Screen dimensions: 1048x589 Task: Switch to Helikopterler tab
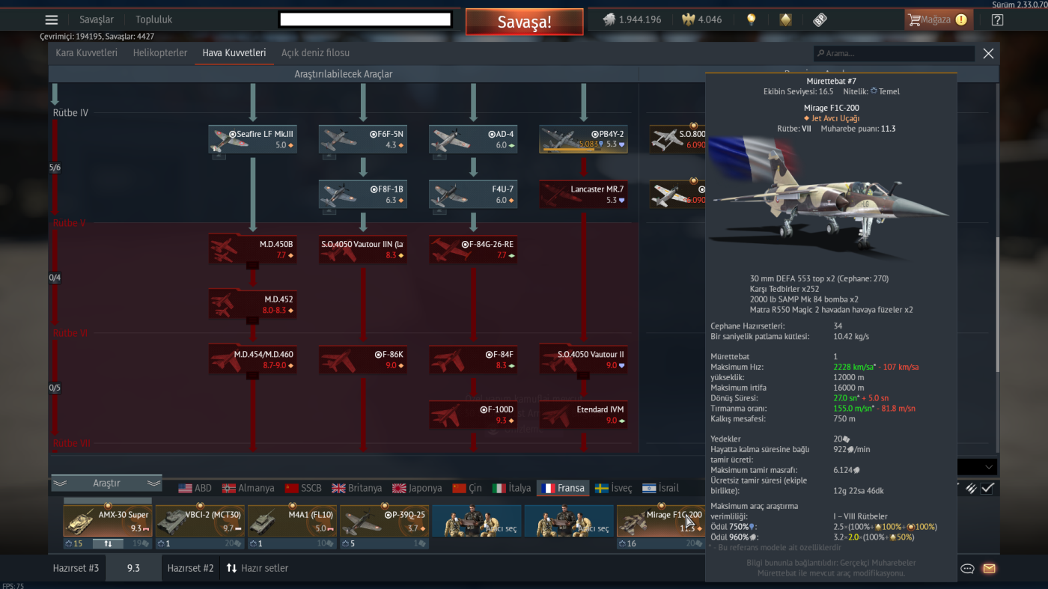pyautogui.click(x=160, y=53)
